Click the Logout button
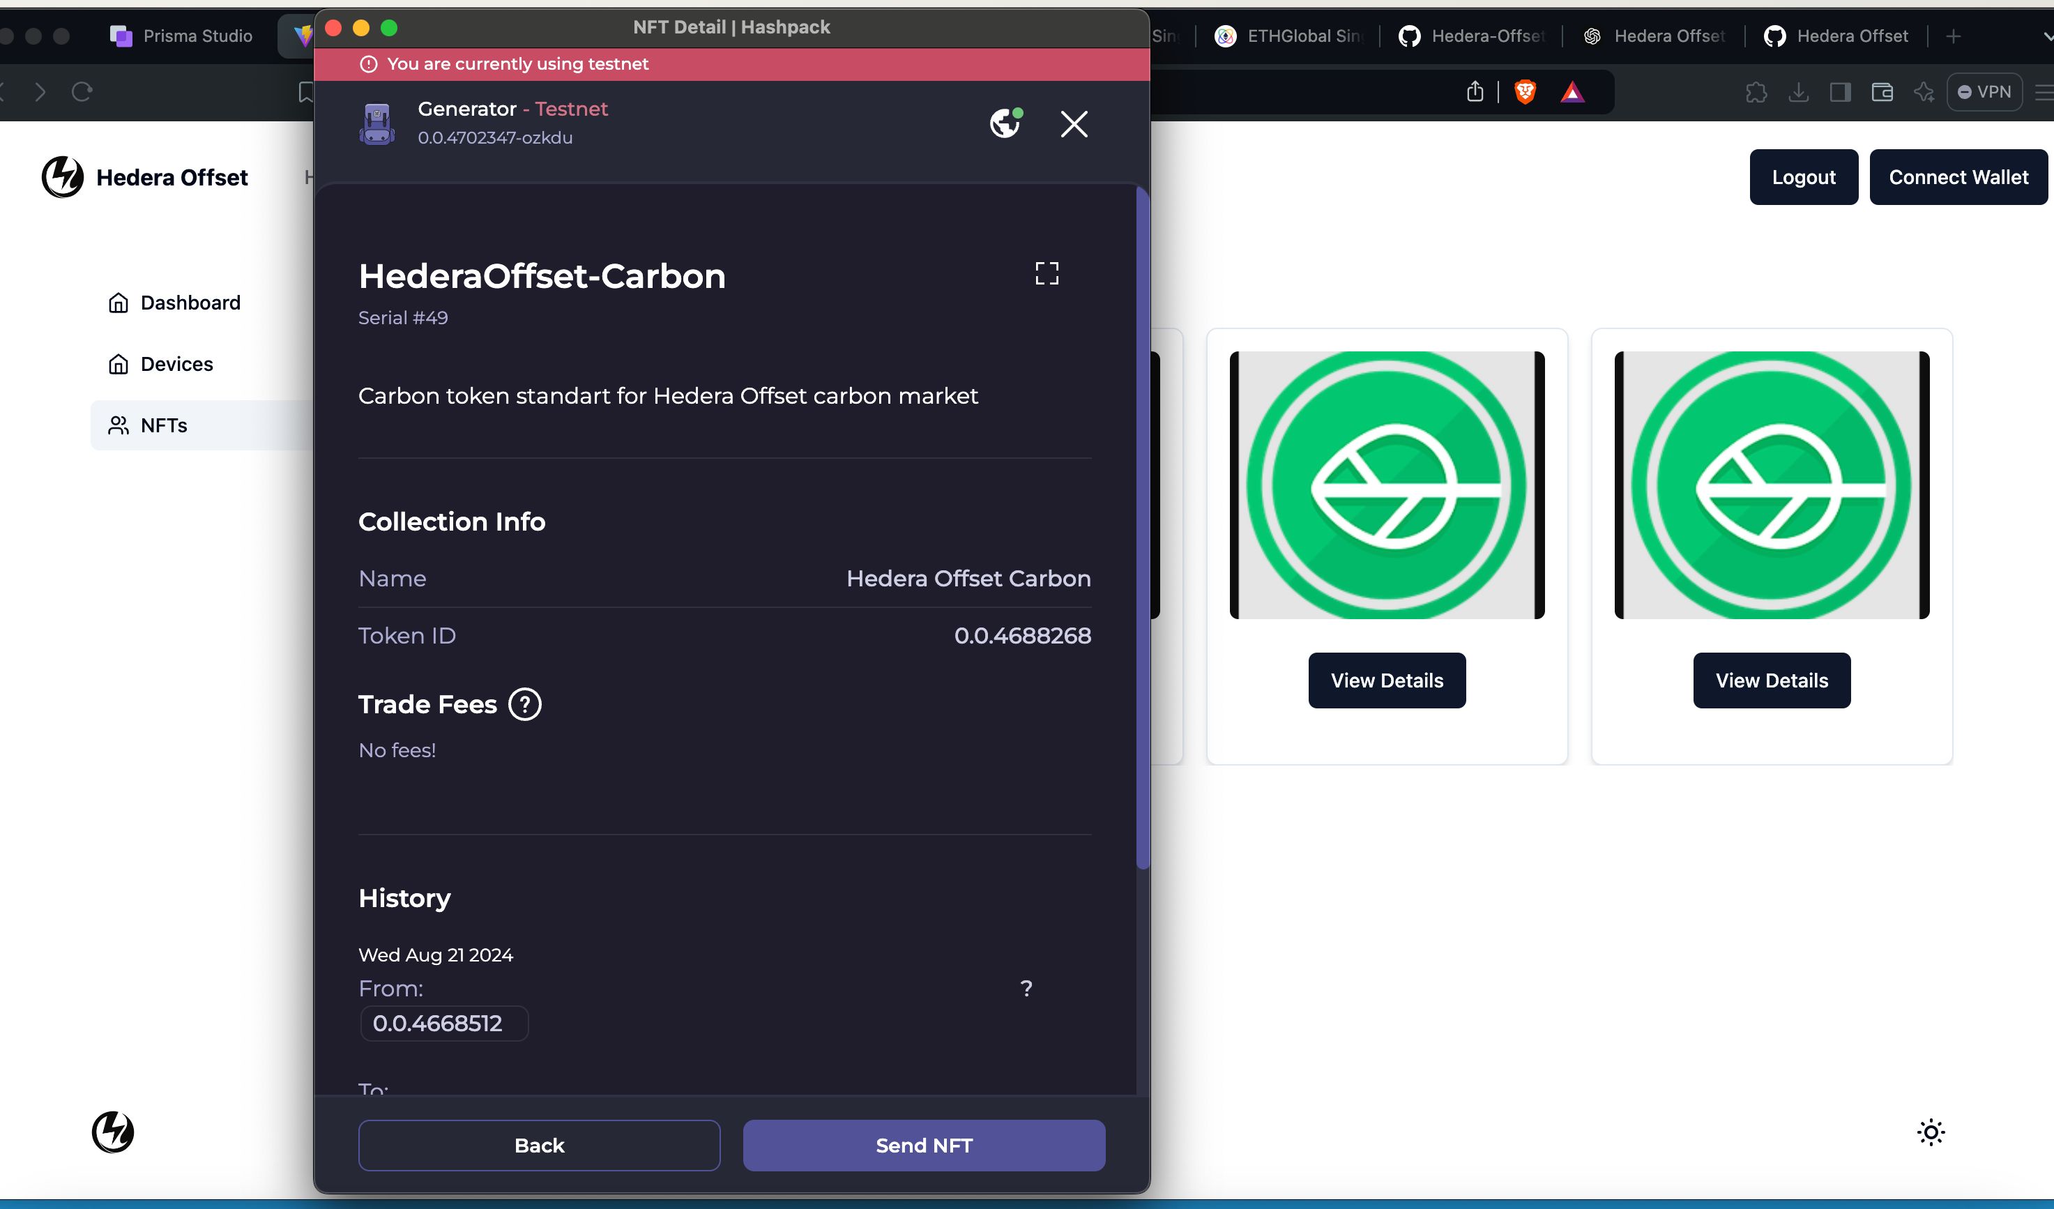2054x1209 pixels. (1804, 177)
